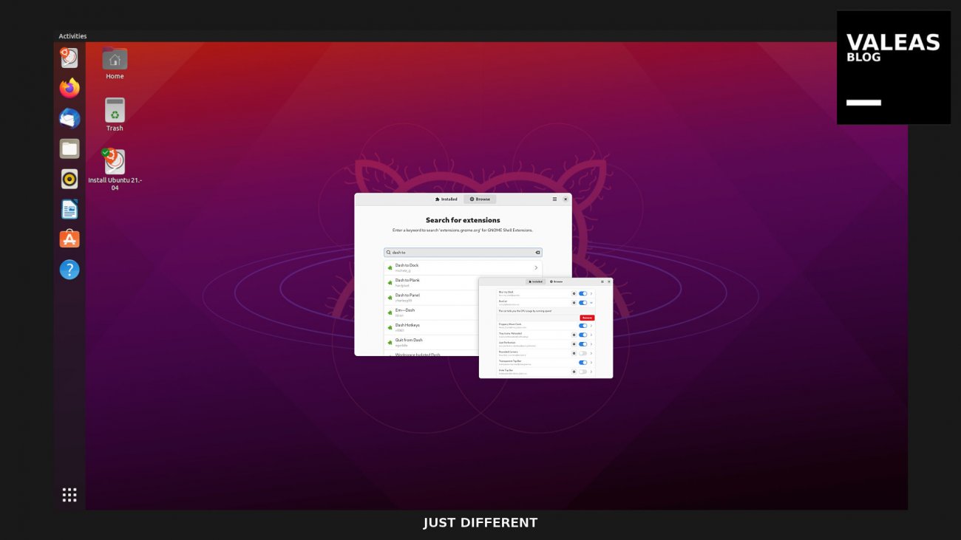Enable the Rounded Corners extension switch

pos(583,353)
